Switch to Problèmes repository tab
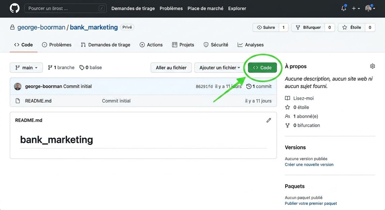The height and width of the screenshot is (210, 385). point(57,45)
